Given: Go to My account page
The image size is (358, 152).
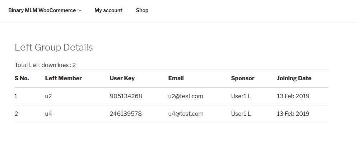Looking at the screenshot, I should 108,10.
